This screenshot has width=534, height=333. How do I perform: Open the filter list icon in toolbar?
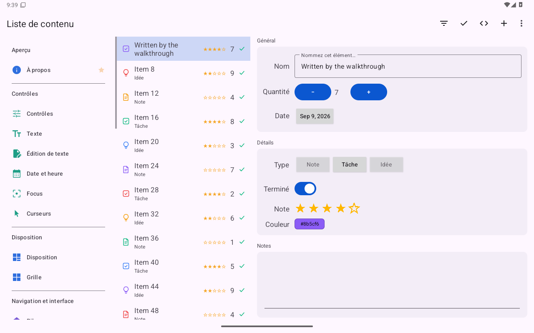[x=444, y=23]
